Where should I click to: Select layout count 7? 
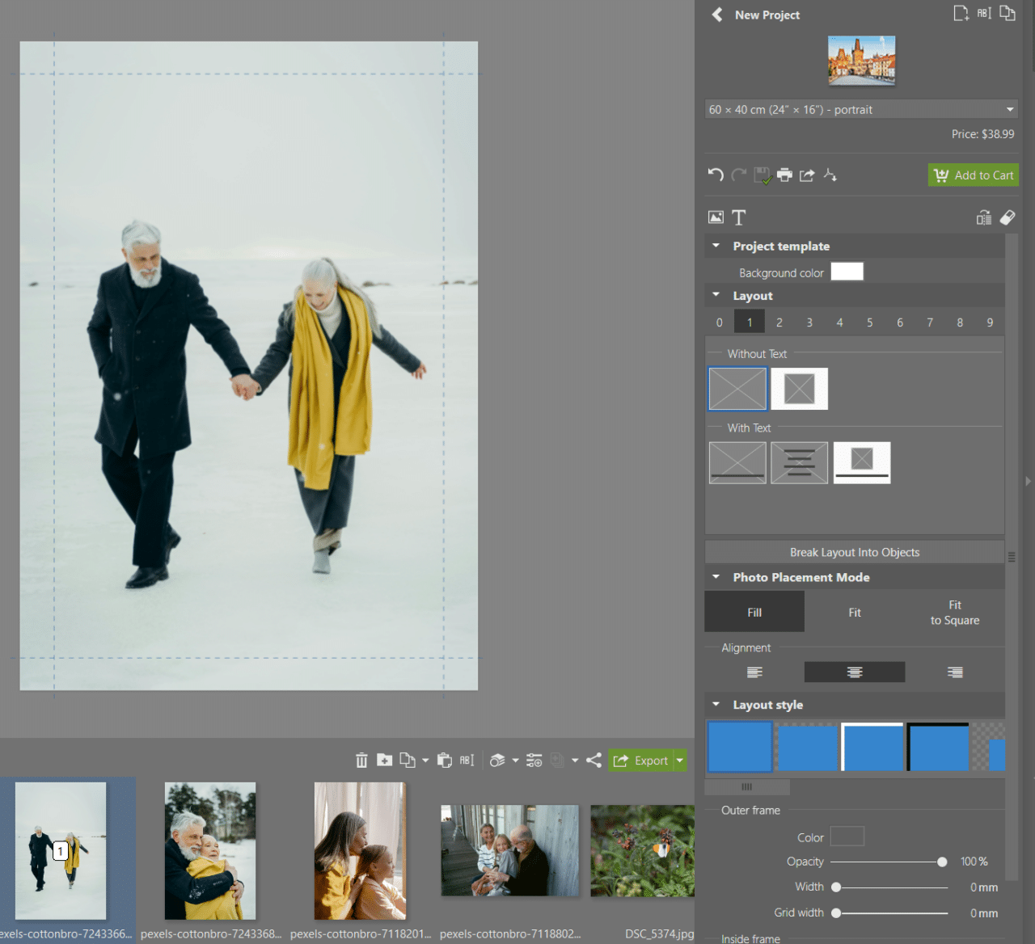[x=930, y=322]
